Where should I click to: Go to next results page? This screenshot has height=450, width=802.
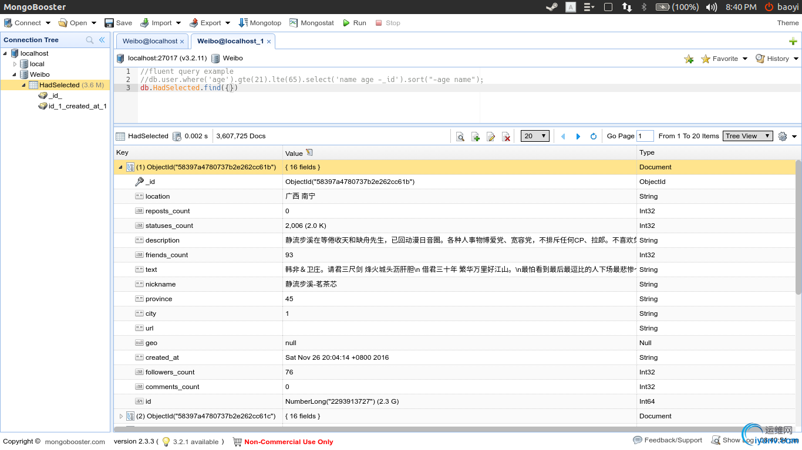pyautogui.click(x=578, y=136)
